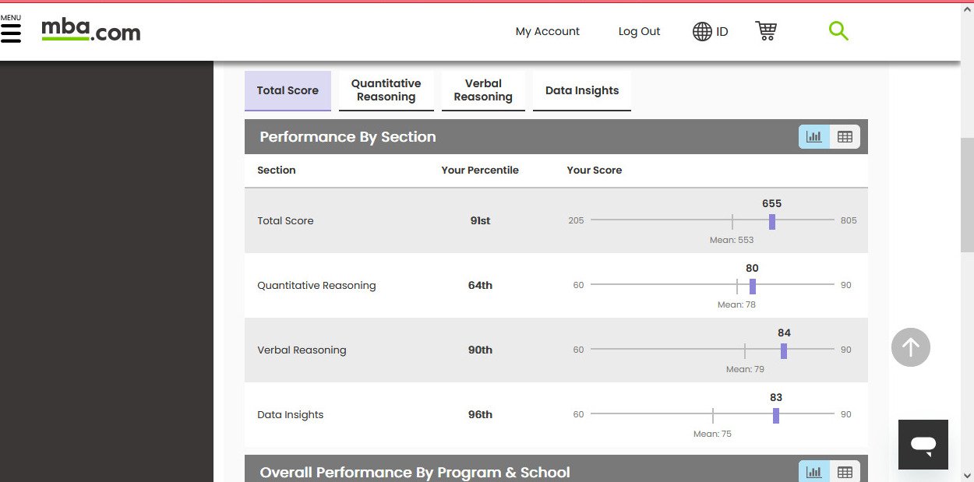The width and height of the screenshot is (974, 482).
Task: Click the globe language icon
Action: point(701,31)
